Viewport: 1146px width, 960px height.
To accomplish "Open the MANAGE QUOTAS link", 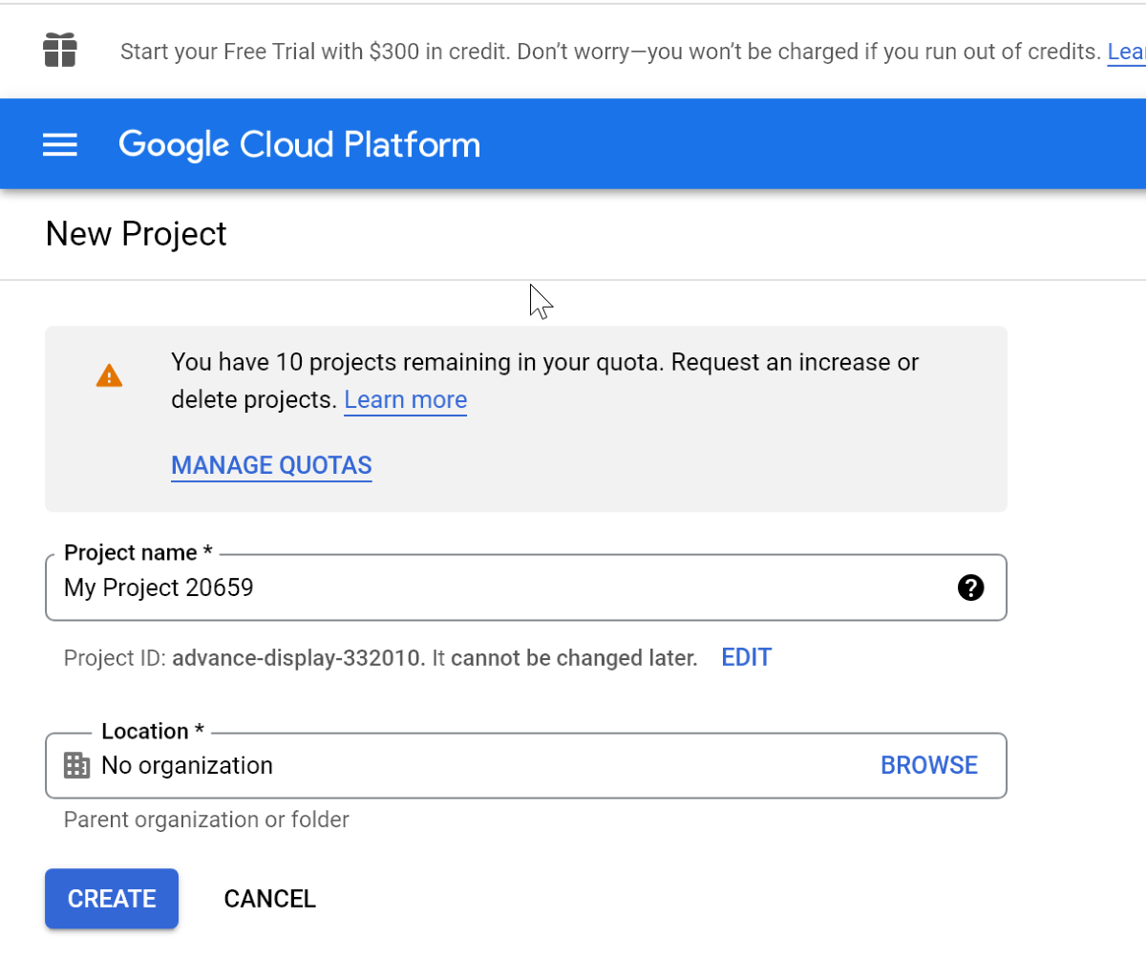I will click(x=271, y=465).
